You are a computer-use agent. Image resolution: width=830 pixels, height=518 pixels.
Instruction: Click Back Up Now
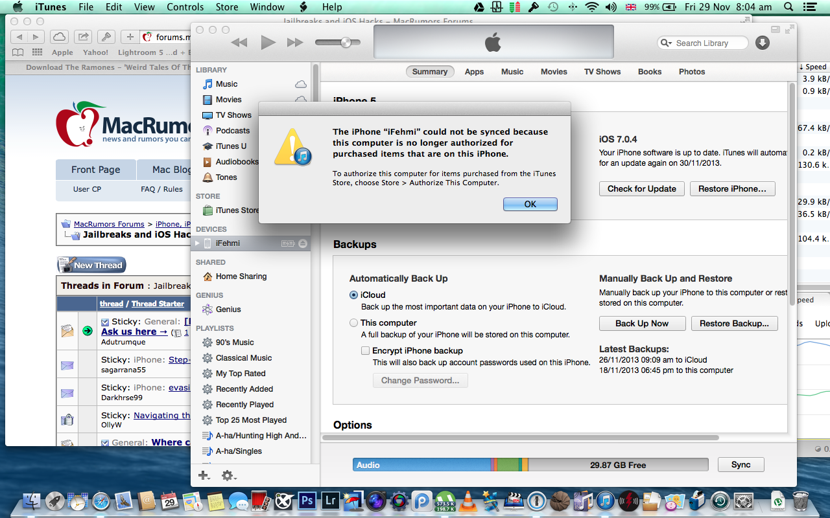(642, 324)
